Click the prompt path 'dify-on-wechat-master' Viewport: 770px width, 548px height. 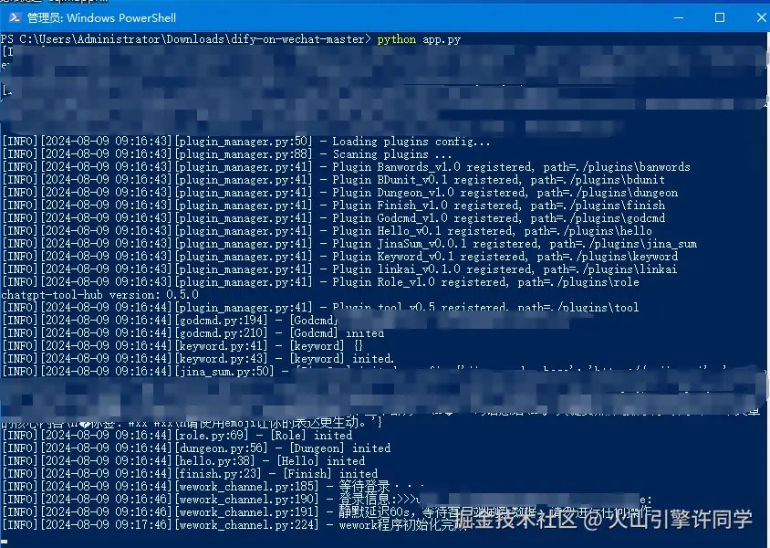(x=297, y=39)
